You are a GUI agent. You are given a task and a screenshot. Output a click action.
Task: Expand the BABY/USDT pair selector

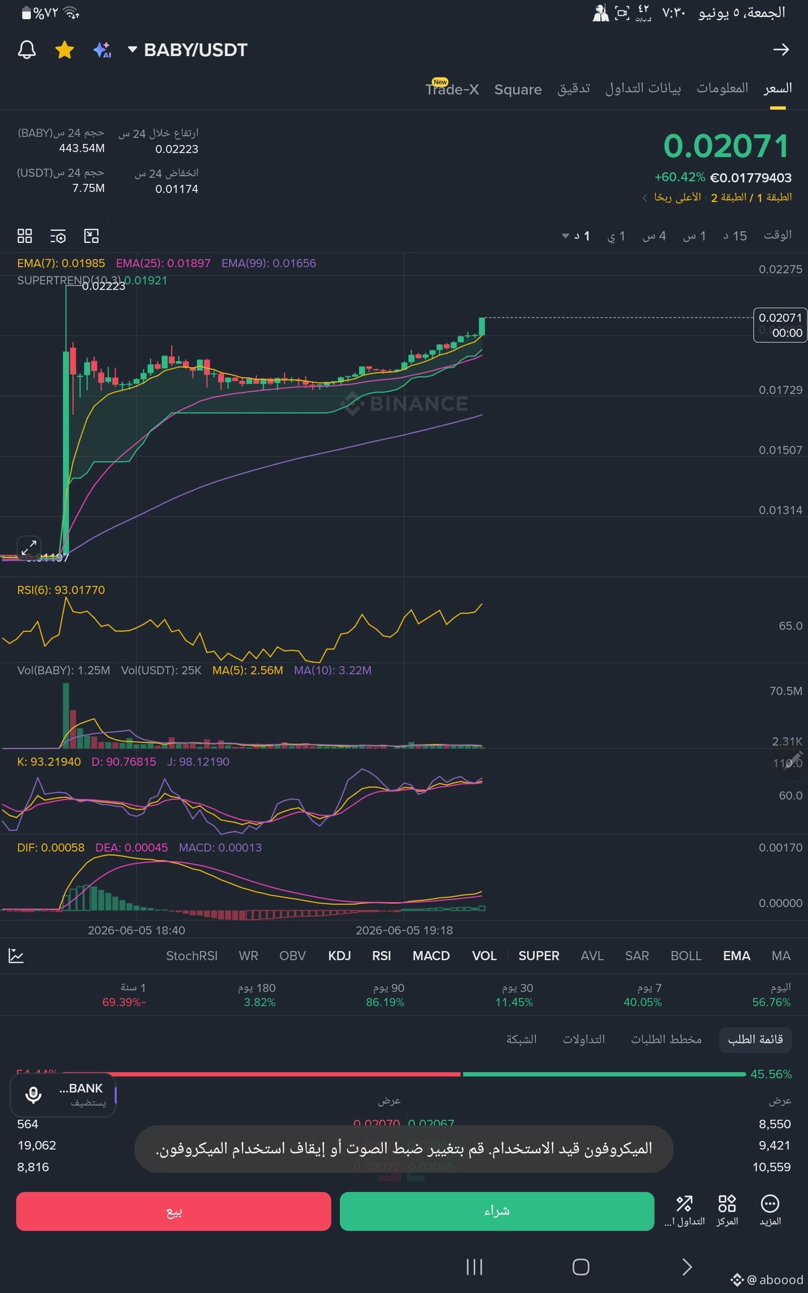188,49
